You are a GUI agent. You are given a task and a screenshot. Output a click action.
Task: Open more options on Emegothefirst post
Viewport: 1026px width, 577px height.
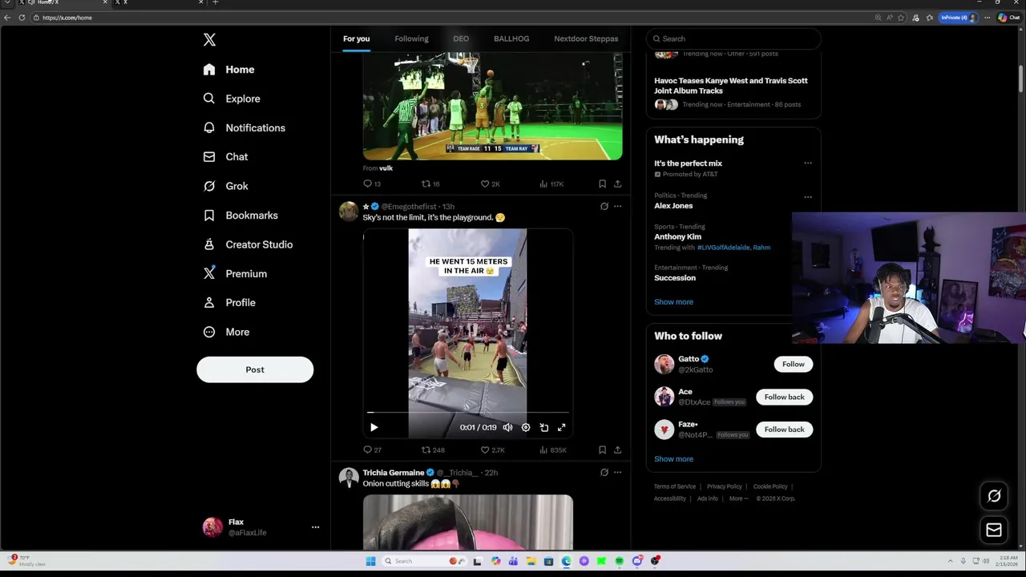coord(617,206)
